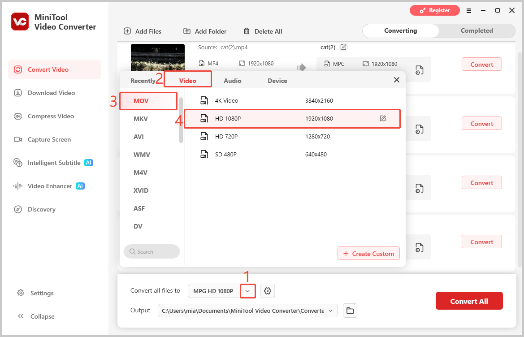
Task: Select the Video tab
Action: click(187, 81)
